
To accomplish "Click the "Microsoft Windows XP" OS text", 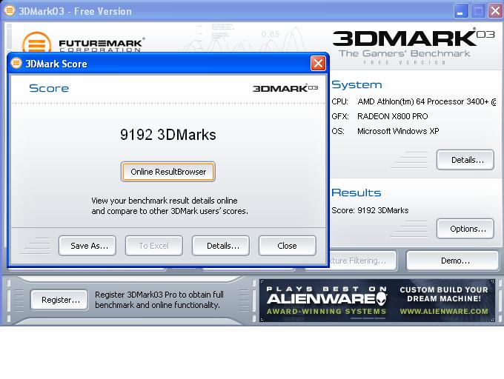I will pyautogui.click(x=398, y=131).
